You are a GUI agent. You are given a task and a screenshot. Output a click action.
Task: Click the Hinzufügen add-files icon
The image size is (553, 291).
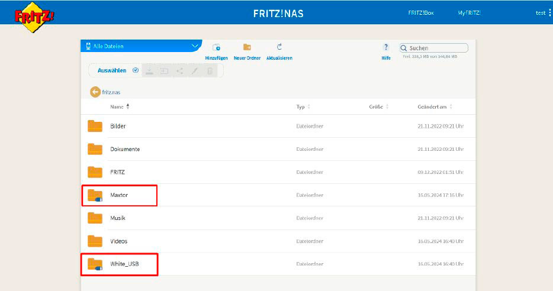point(216,47)
